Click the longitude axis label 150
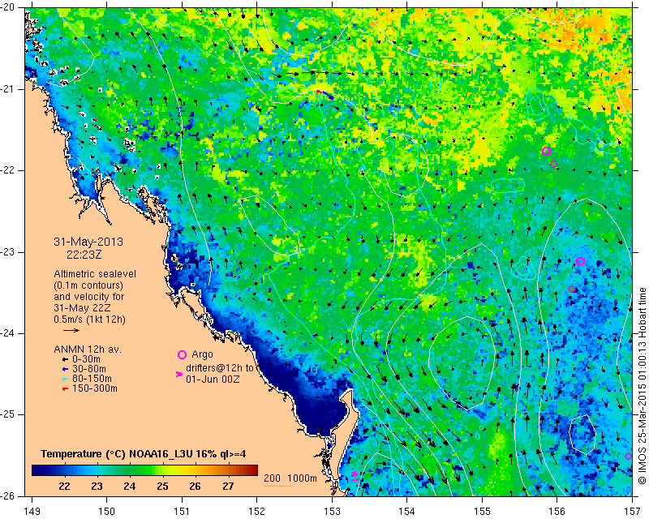The height and width of the screenshot is (519, 649). [107, 512]
